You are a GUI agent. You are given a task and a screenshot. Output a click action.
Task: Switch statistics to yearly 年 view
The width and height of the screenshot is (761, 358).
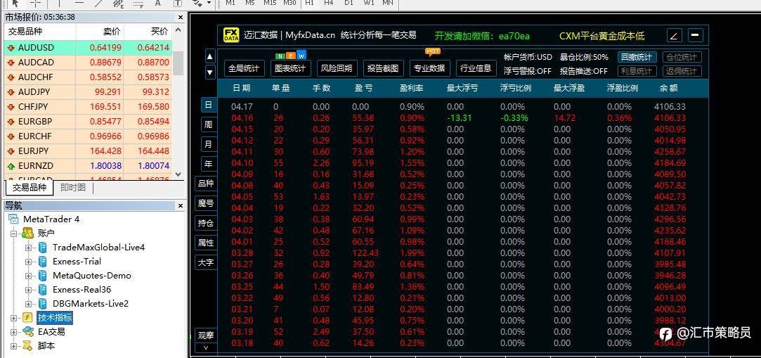pos(208,164)
